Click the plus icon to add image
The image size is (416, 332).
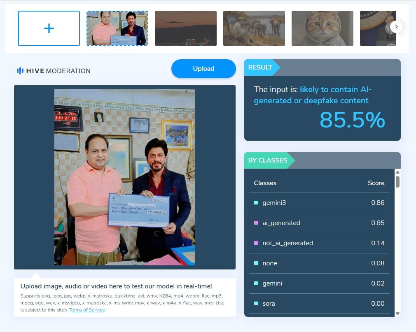pos(49,28)
